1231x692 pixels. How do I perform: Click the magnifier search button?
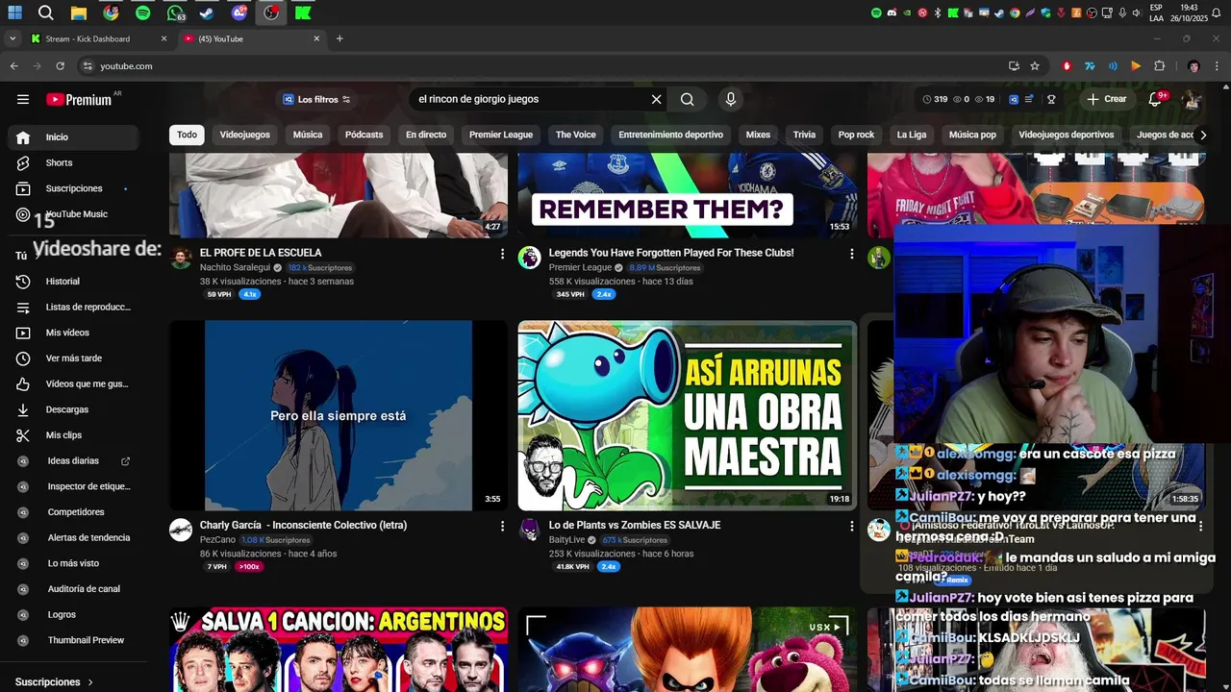[688, 99]
